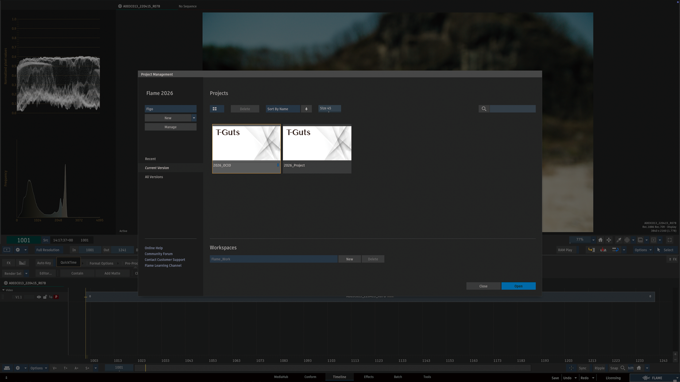Click the timeline home icon
680x382 pixels.
pyautogui.click(x=639, y=368)
